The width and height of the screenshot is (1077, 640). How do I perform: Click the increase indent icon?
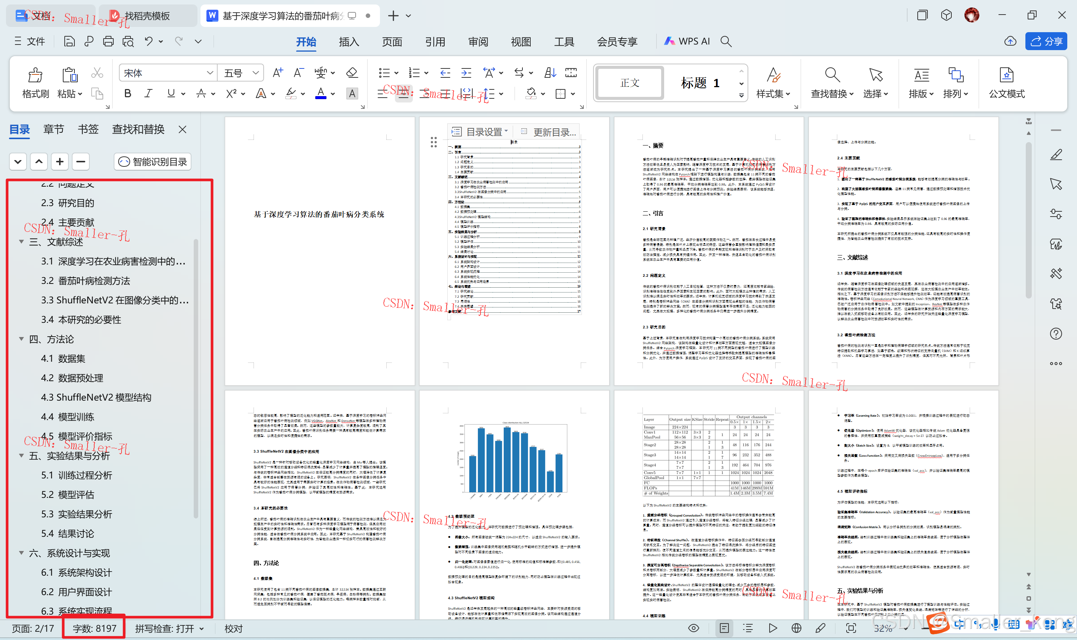[466, 73]
